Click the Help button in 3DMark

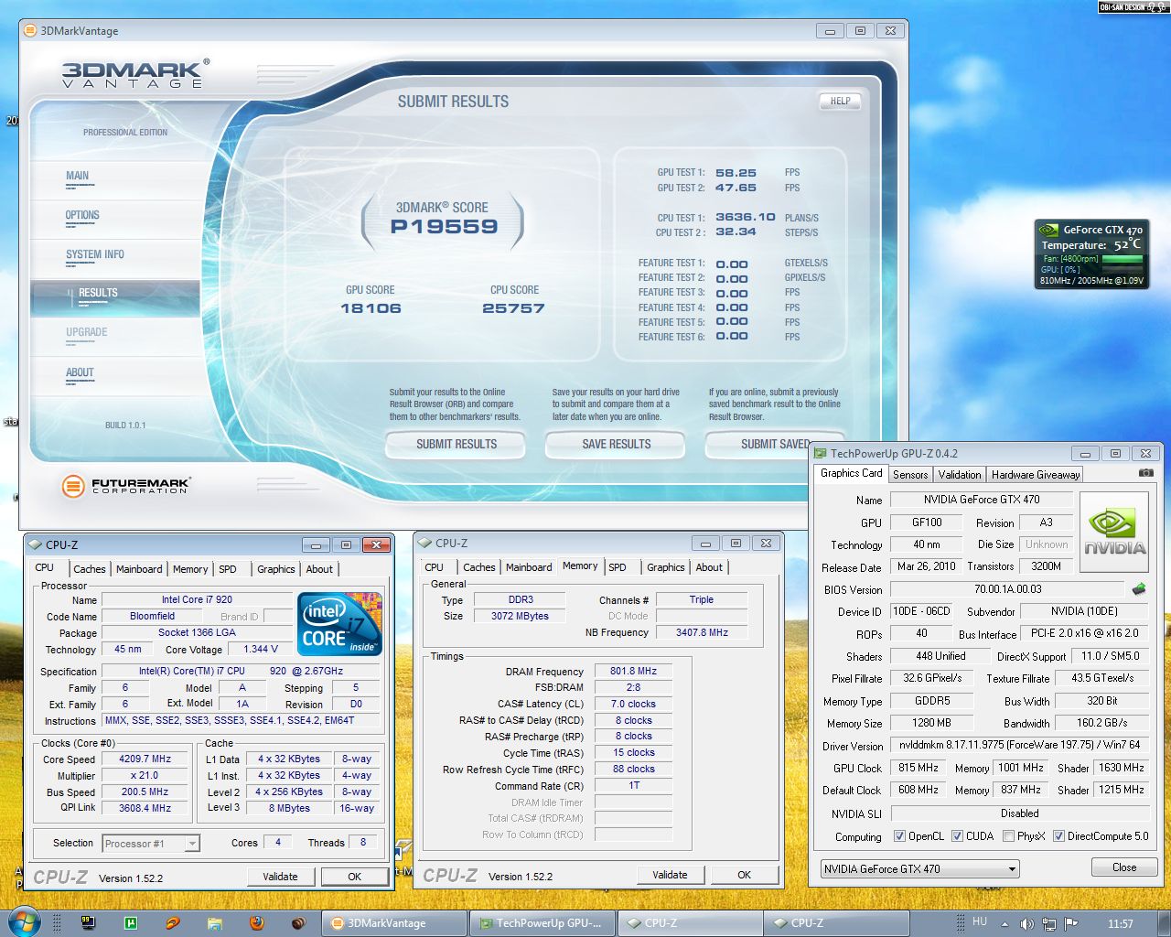(840, 102)
